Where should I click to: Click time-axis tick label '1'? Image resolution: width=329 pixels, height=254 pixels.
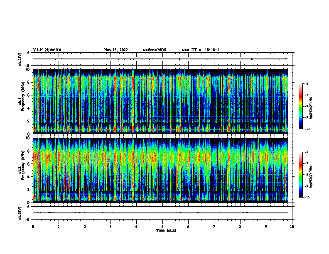(x=59, y=227)
